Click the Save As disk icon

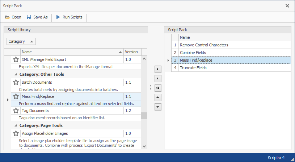pos(29,17)
